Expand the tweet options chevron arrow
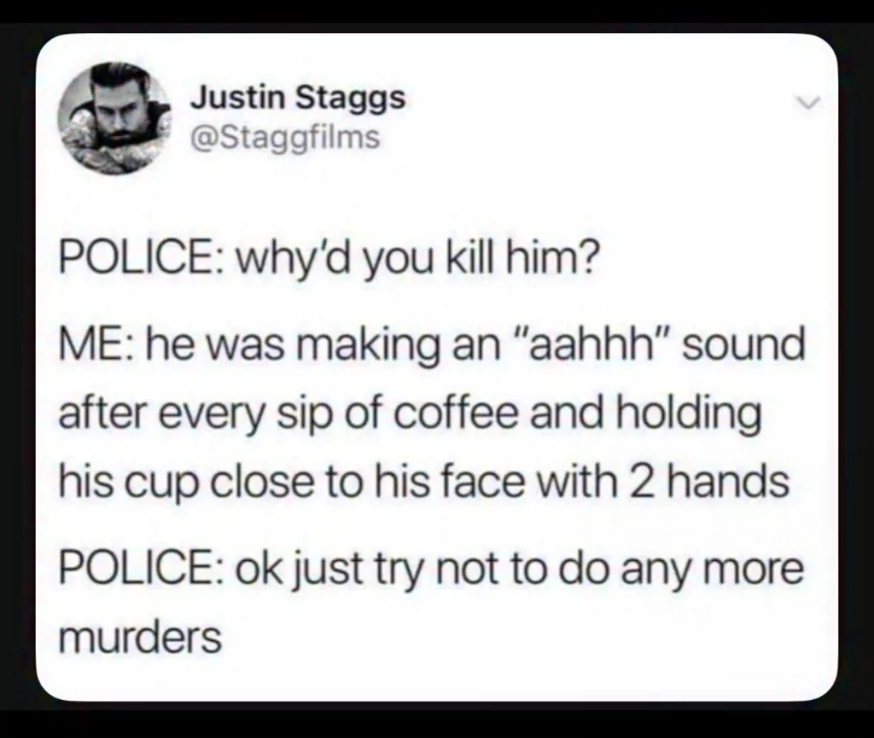 pyautogui.click(x=808, y=101)
